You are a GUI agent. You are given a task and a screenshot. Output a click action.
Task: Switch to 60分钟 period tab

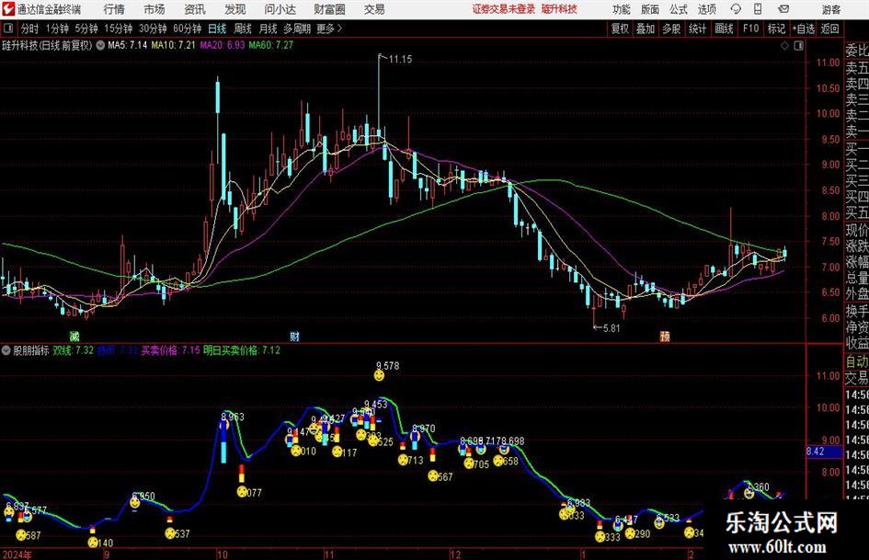(188, 29)
